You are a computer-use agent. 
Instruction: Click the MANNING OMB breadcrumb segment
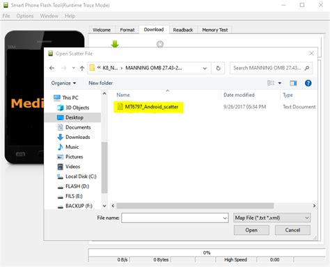[x=154, y=68]
